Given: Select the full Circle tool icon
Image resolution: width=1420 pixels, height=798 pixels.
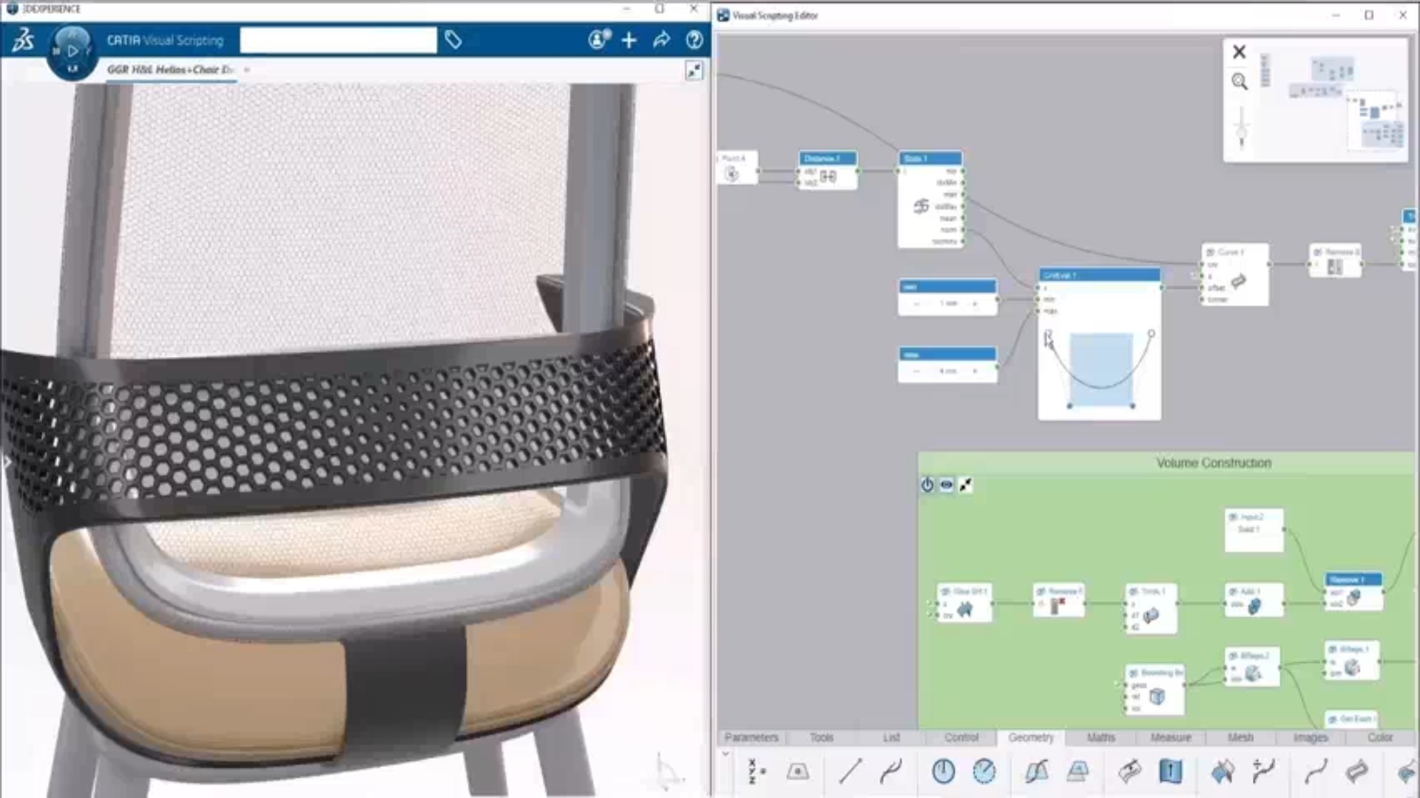Looking at the screenshot, I should click(x=943, y=771).
